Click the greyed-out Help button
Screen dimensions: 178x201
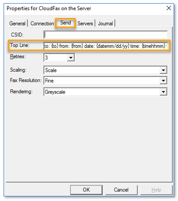coord(156,190)
